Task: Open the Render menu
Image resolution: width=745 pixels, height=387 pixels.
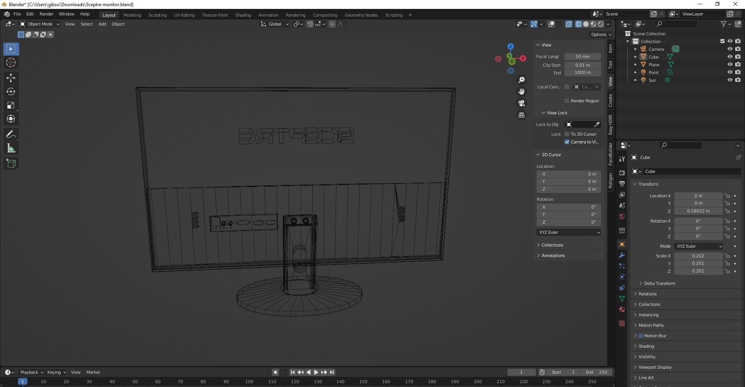Action: 46,14
